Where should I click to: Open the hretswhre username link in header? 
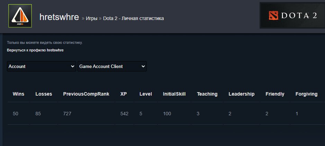coord(59,17)
